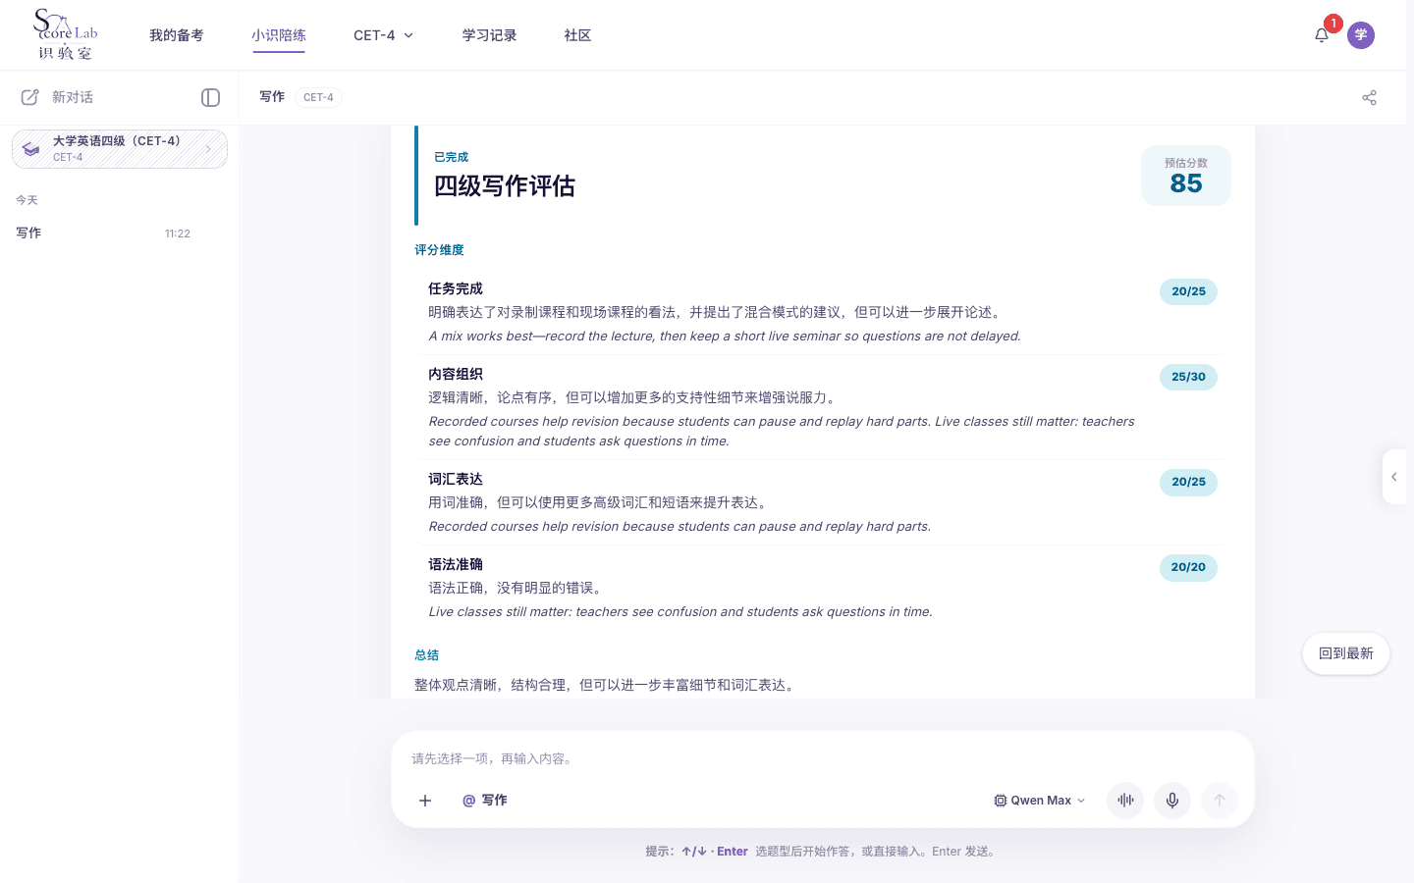Open the CET-4 navigation dropdown

click(384, 35)
